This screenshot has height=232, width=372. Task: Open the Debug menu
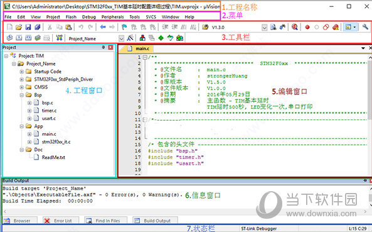88,17
